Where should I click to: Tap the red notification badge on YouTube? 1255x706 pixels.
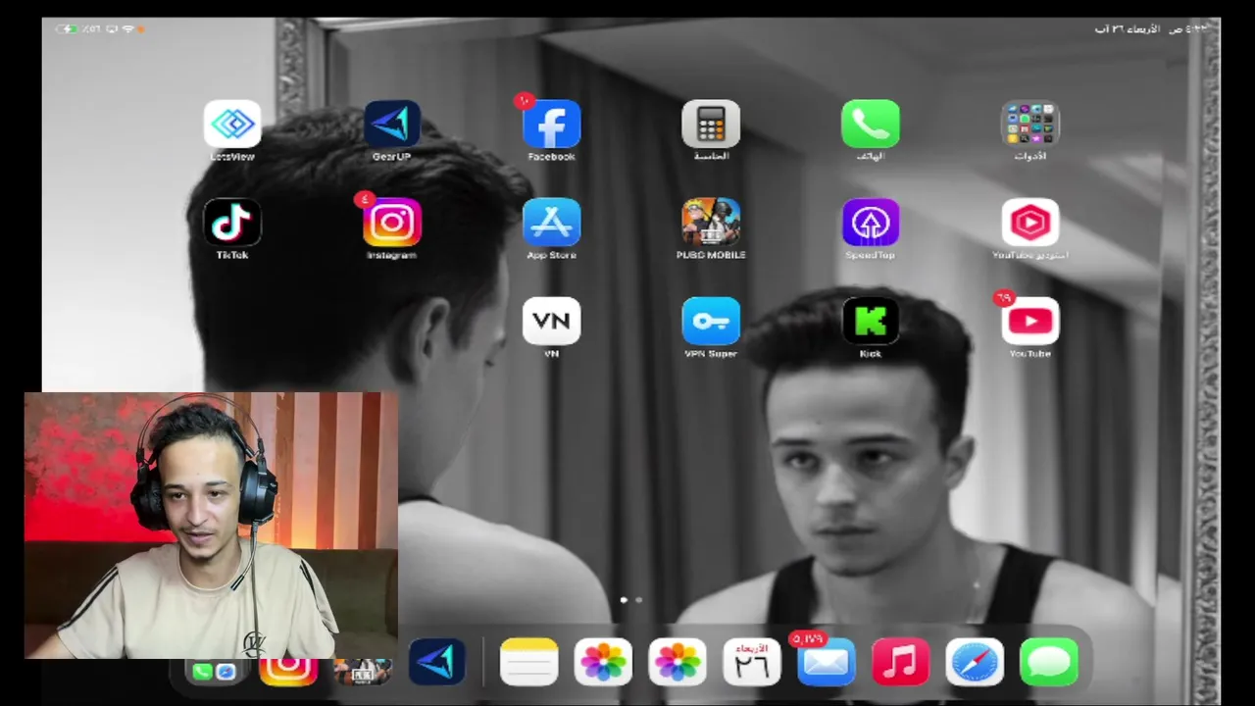(x=1003, y=297)
